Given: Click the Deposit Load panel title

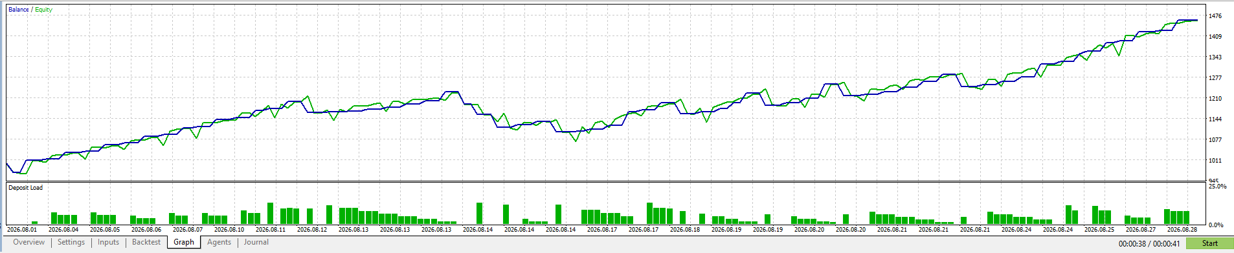Looking at the screenshot, I should tap(26, 188).
